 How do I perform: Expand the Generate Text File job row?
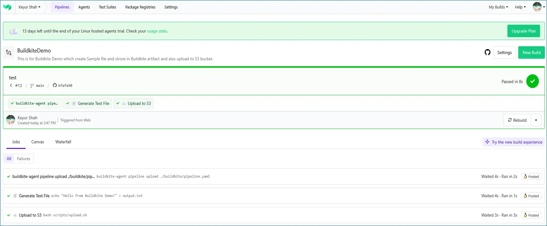34,196
